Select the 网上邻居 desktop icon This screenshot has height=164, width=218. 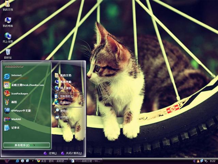tap(8, 38)
